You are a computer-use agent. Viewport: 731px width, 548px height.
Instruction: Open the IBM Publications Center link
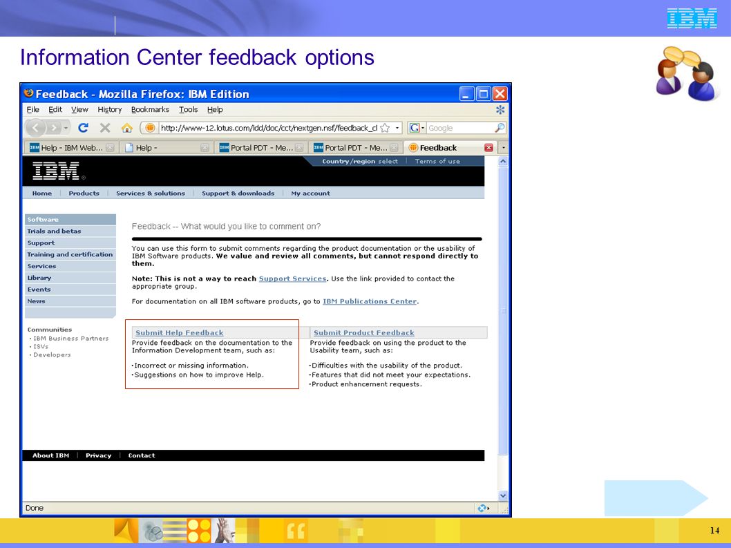click(370, 301)
